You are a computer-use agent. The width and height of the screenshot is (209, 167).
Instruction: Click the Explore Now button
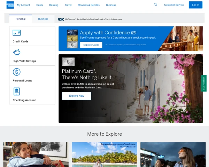(77, 96)
